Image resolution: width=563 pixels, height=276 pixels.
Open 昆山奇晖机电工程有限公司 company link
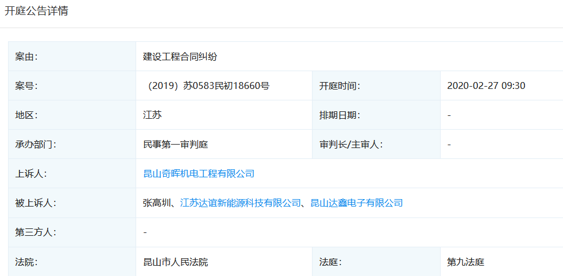pos(199,174)
